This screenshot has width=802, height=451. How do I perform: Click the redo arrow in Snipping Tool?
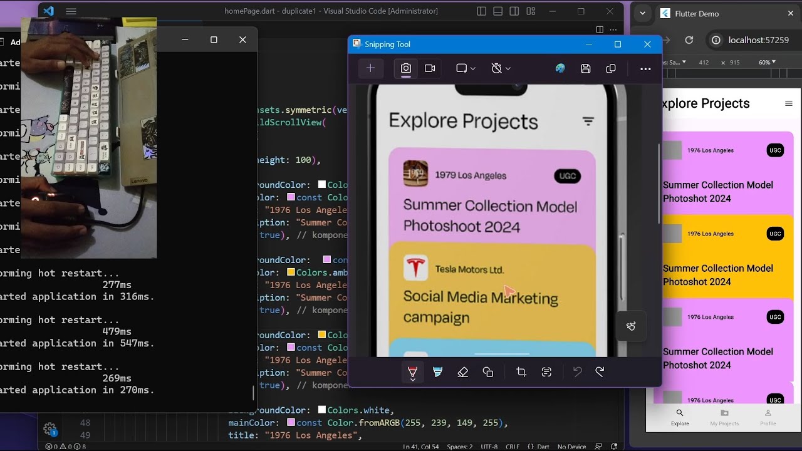(600, 372)
